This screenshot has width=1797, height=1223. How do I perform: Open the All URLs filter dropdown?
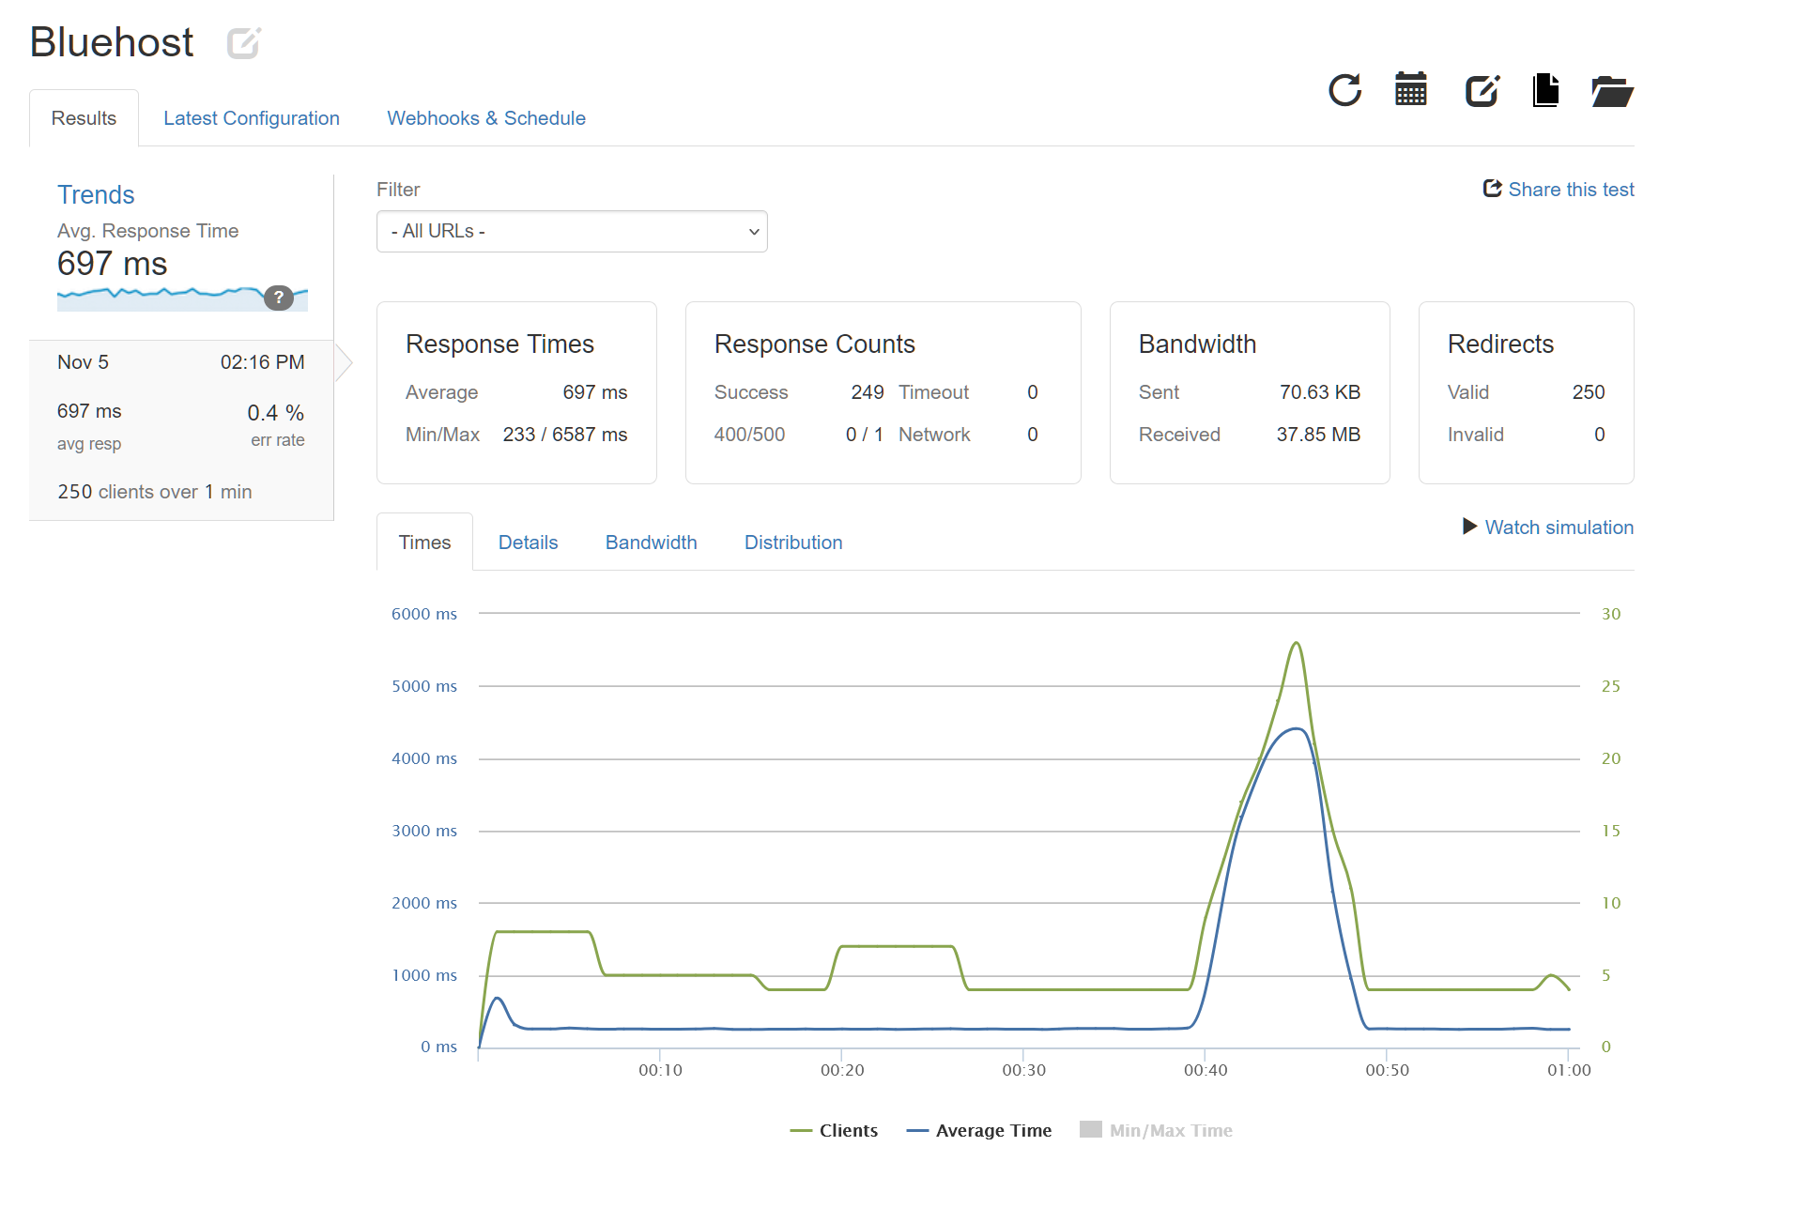(x=572, y=231)
